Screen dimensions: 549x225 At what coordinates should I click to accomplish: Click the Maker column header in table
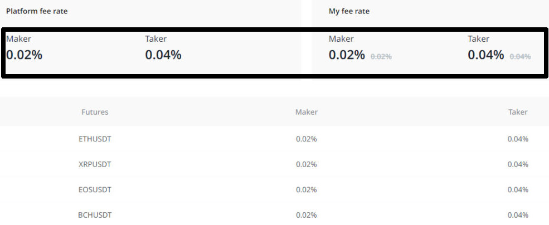point(307,112)
